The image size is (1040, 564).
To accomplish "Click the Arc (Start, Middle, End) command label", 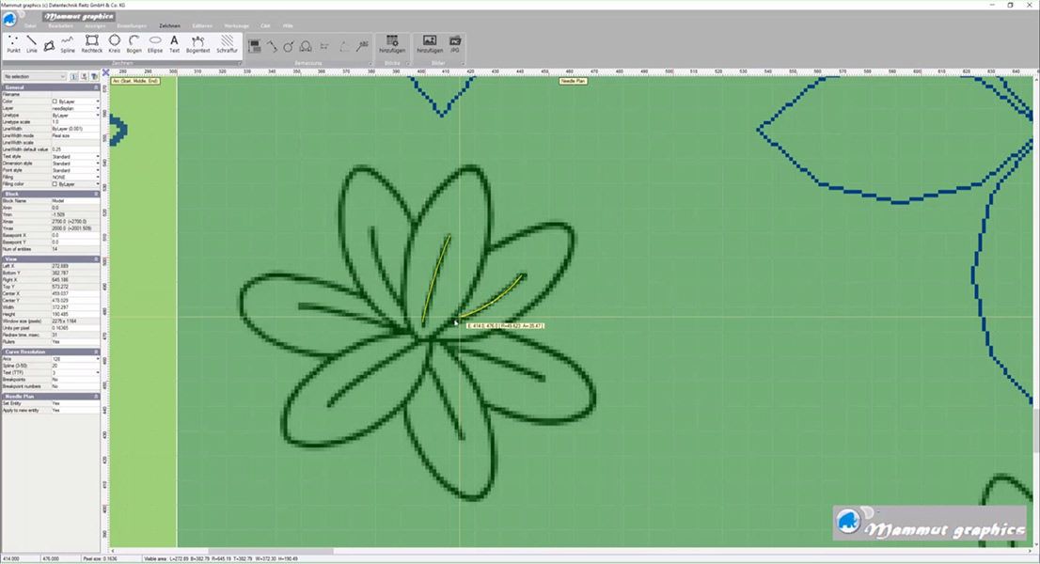I will [x=135, y=81].
